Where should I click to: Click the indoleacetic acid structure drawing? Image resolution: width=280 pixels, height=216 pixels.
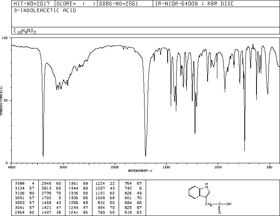210,198
